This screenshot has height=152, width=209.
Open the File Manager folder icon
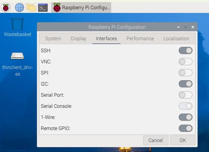point(31,7)
